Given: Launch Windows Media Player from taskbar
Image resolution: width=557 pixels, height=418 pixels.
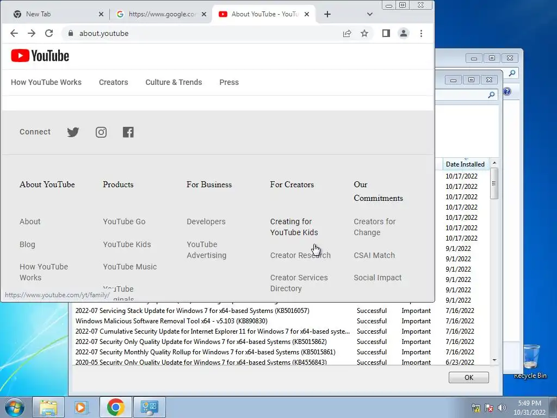Looking at the screenshot, I should pos(81,407).
